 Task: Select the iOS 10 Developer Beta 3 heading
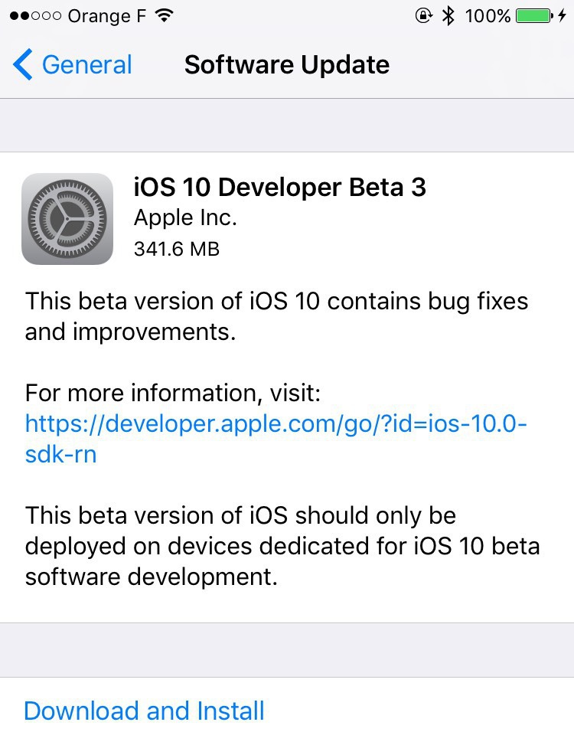point(279,188)
